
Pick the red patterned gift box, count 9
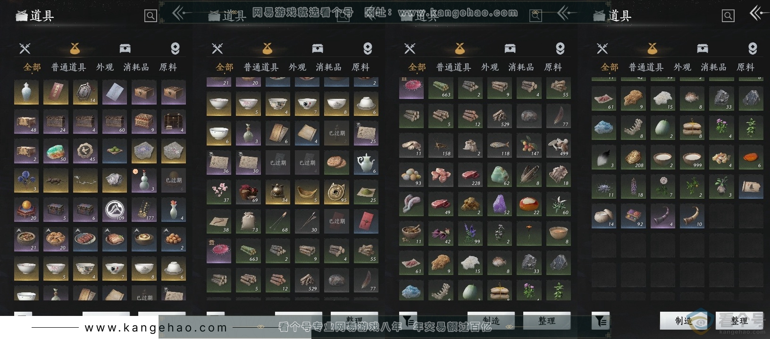click(x=144, y=122)
